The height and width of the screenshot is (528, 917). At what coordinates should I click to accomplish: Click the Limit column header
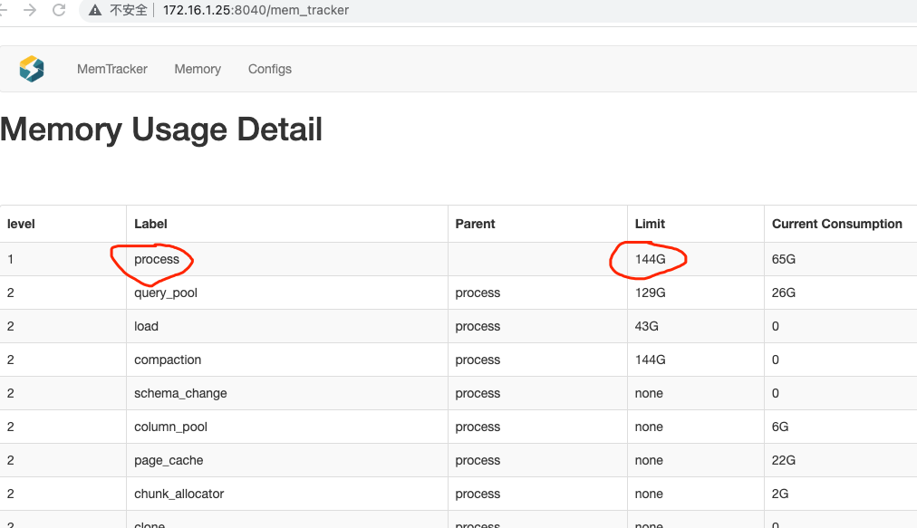point(650,224)
